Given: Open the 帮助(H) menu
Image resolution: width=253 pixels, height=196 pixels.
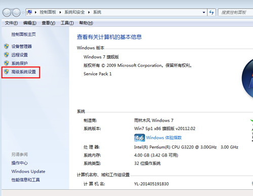Looking at the screenshot, I should 86,23.
